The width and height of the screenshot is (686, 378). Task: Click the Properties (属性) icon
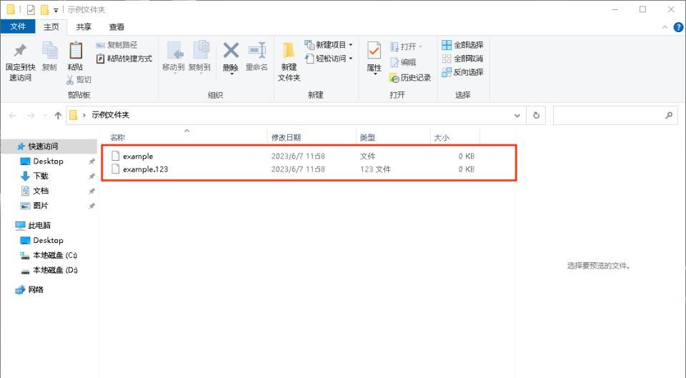[374, 51]
